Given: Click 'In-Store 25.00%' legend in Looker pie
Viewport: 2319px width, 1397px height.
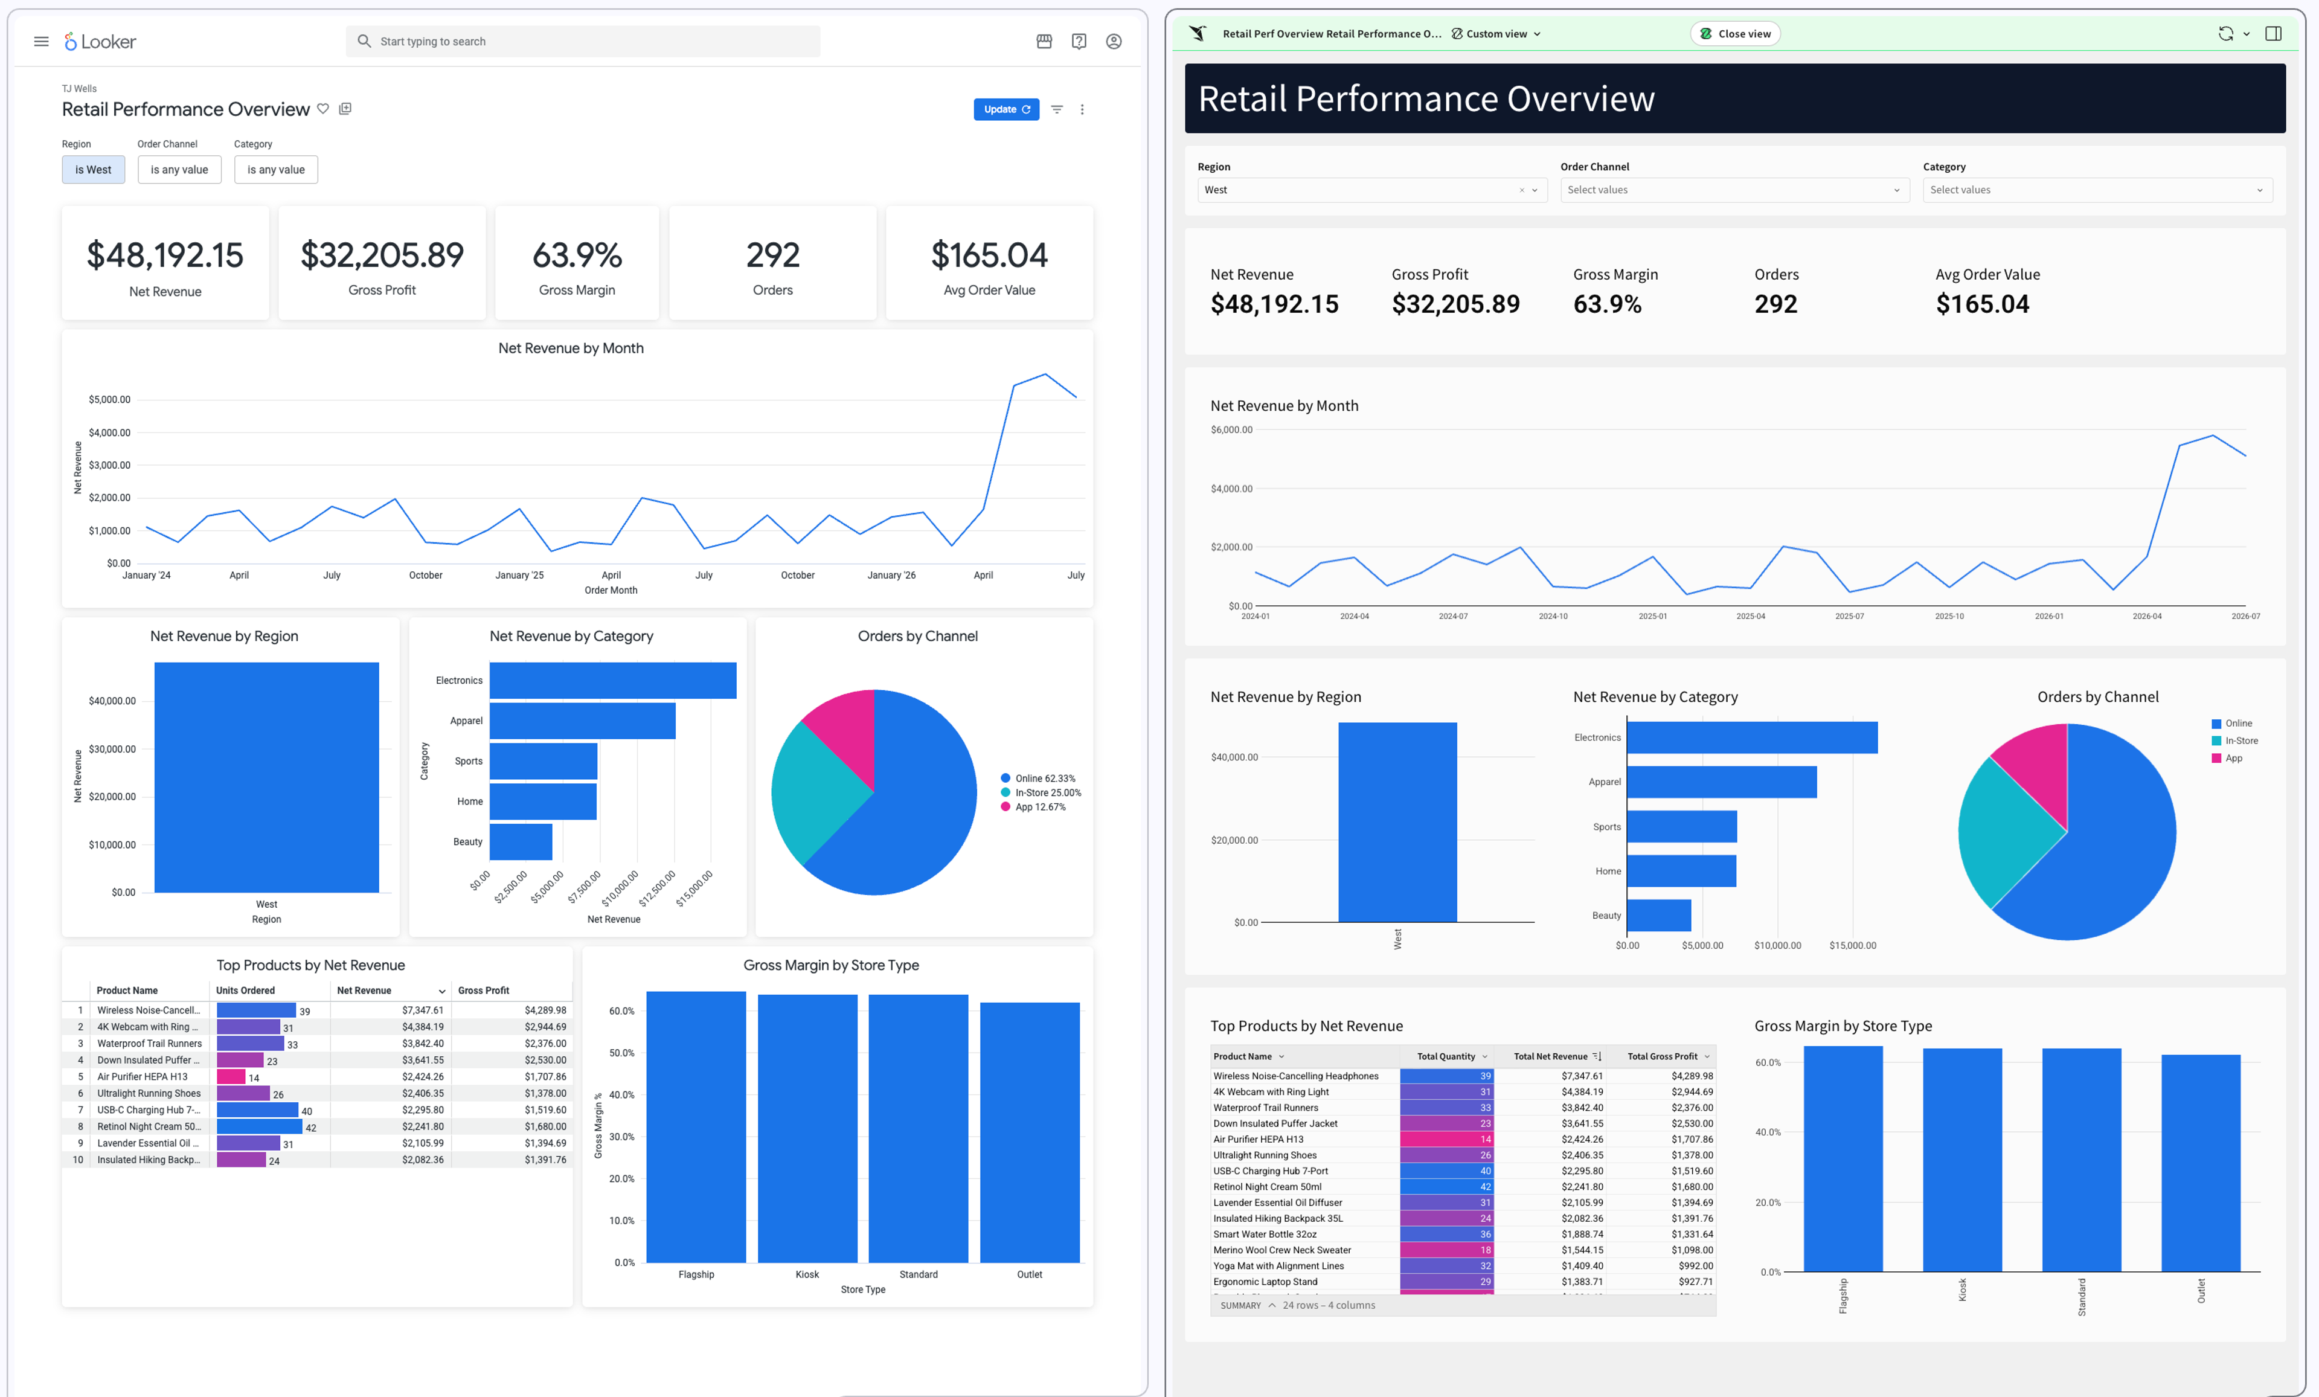Looking at the screenshot, I should click(1041, 792).
